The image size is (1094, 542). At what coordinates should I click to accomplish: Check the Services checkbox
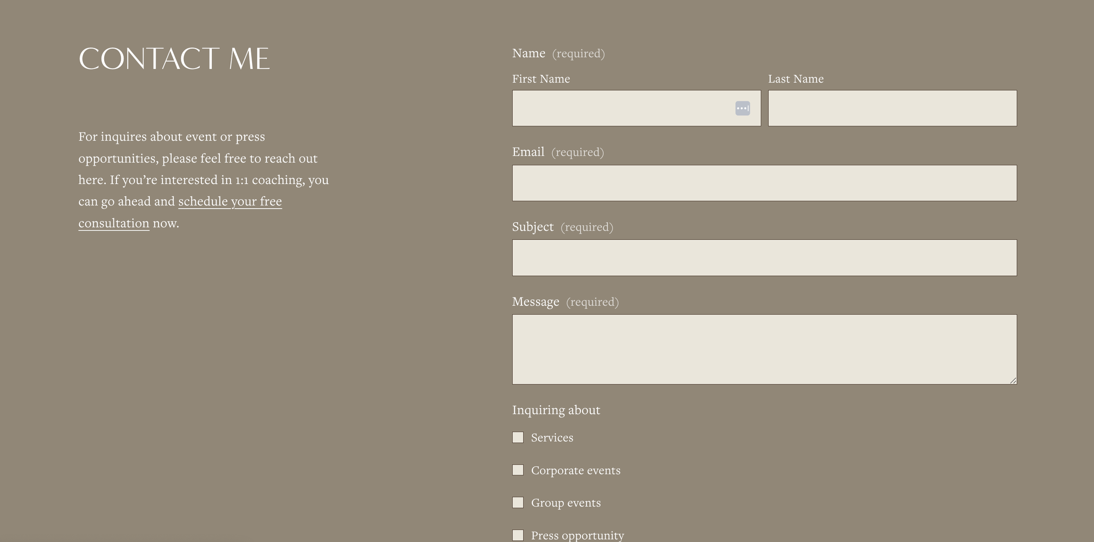click(518, 437)
